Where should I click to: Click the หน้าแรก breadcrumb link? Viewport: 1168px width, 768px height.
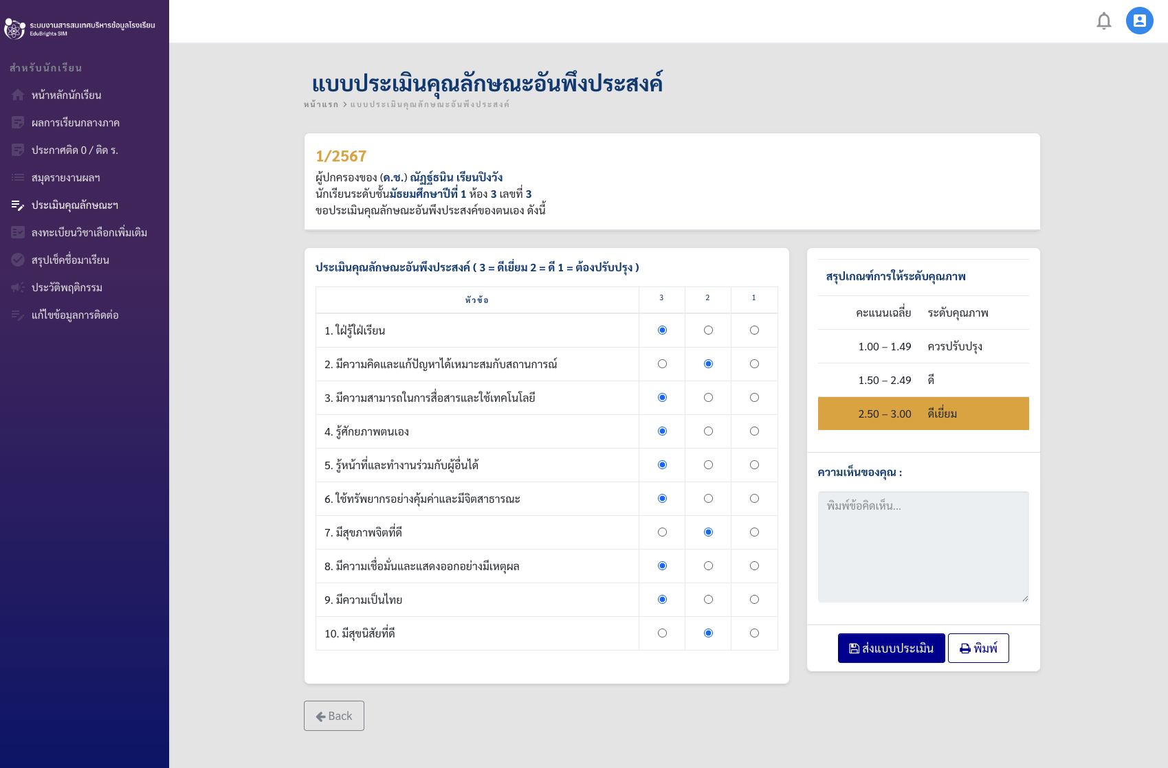click(321, 104)
